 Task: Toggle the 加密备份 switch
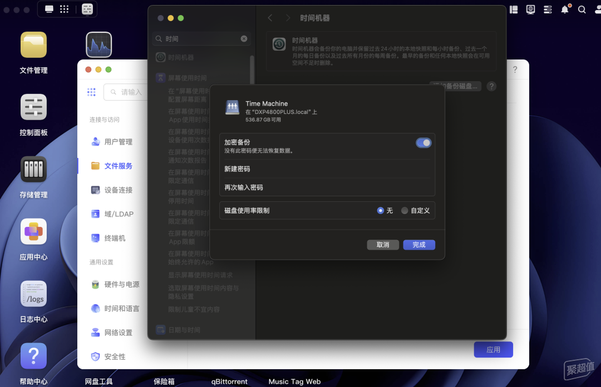(x=423, y=143)
